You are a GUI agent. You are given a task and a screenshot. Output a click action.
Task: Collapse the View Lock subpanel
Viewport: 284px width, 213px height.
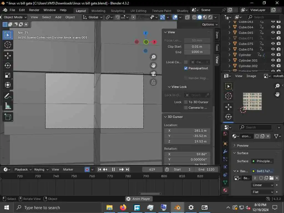[169, 87]
